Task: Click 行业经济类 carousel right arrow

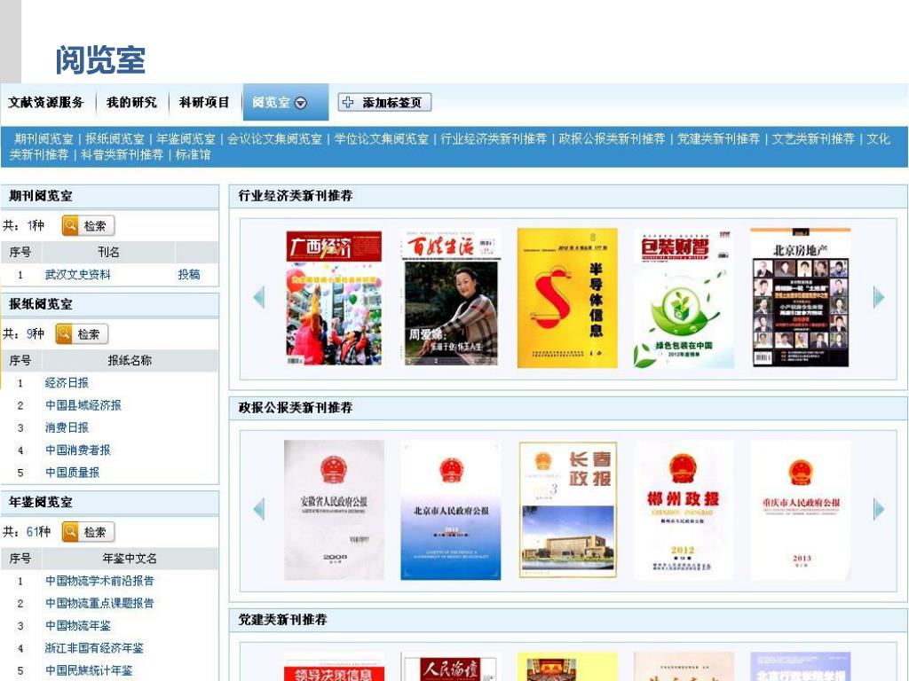Action: pos(879,297)
